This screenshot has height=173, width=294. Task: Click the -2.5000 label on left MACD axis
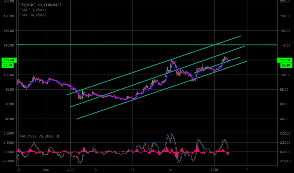coord(8,161)
